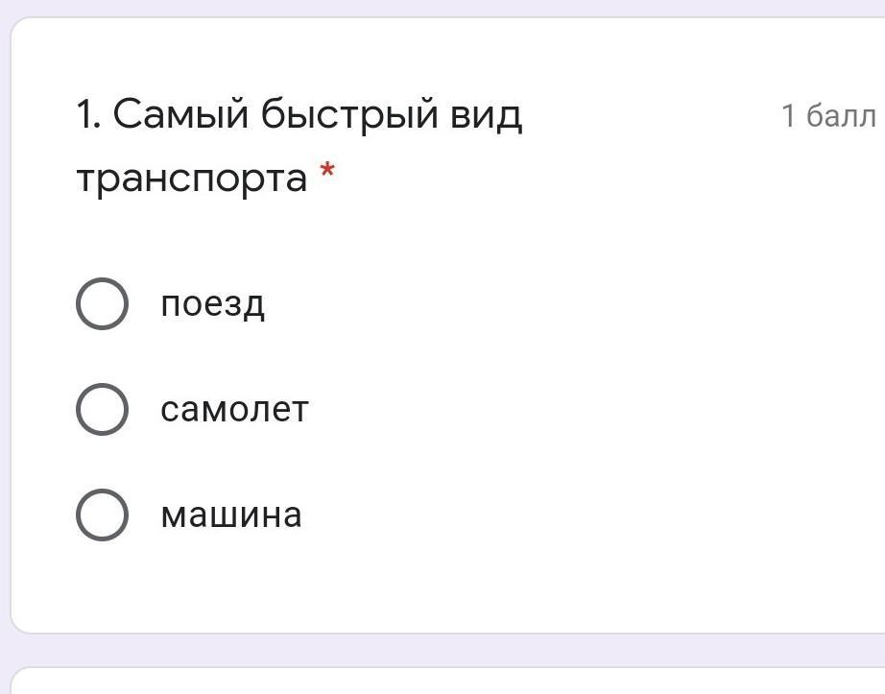The width and height of the screenshot is (885, 694).
Task: Click the "самолет" answer label text
Action: point(234,410)
